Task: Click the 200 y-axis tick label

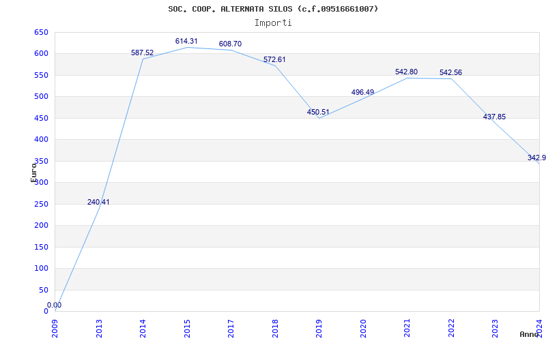Action: (41, 226)
